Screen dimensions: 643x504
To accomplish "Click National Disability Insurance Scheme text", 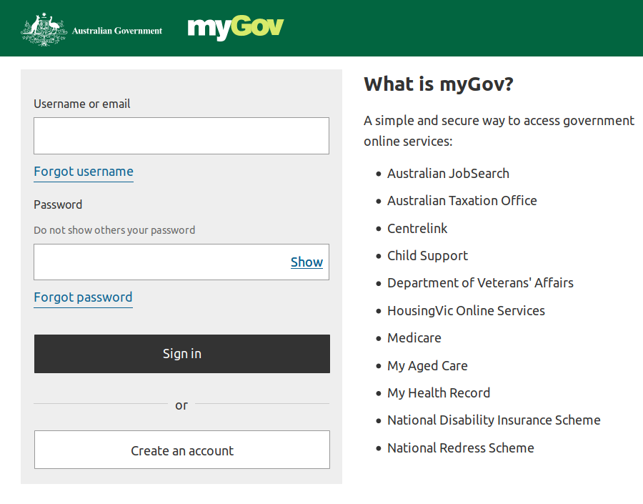I will (x=494, y=420).
